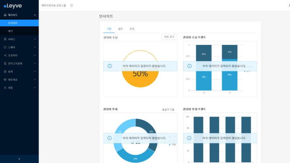The image size is (290, 163).
Task: Click the light-blue 33% donut segment
Action: [120, 131]
